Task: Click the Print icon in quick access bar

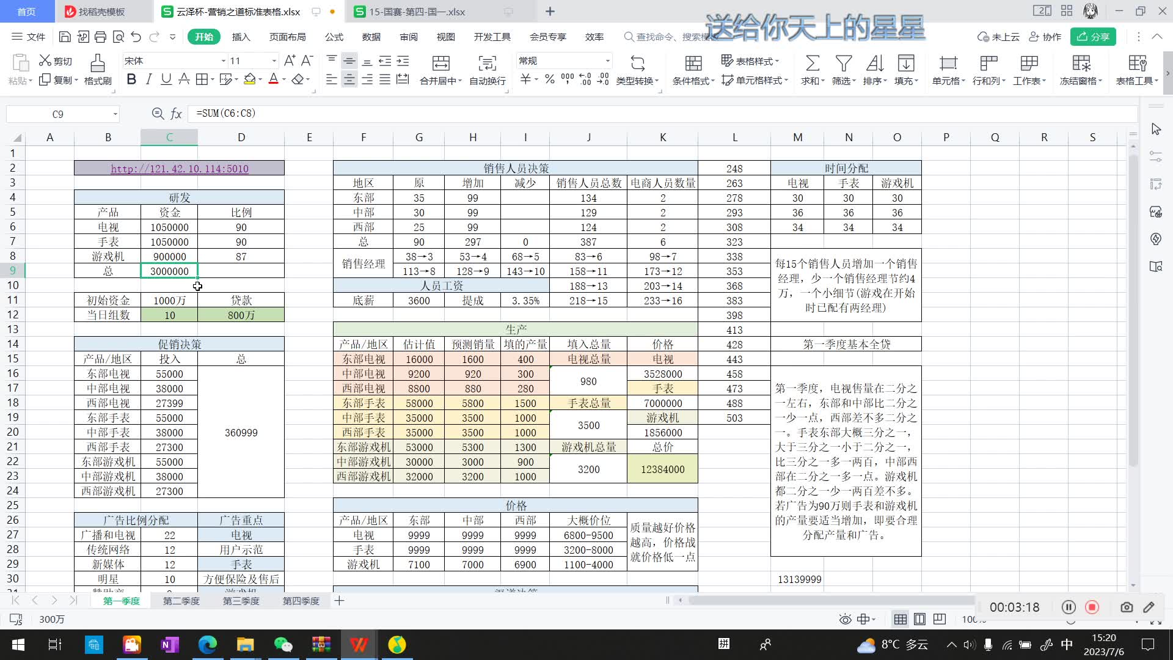Action: click(100, 37)
